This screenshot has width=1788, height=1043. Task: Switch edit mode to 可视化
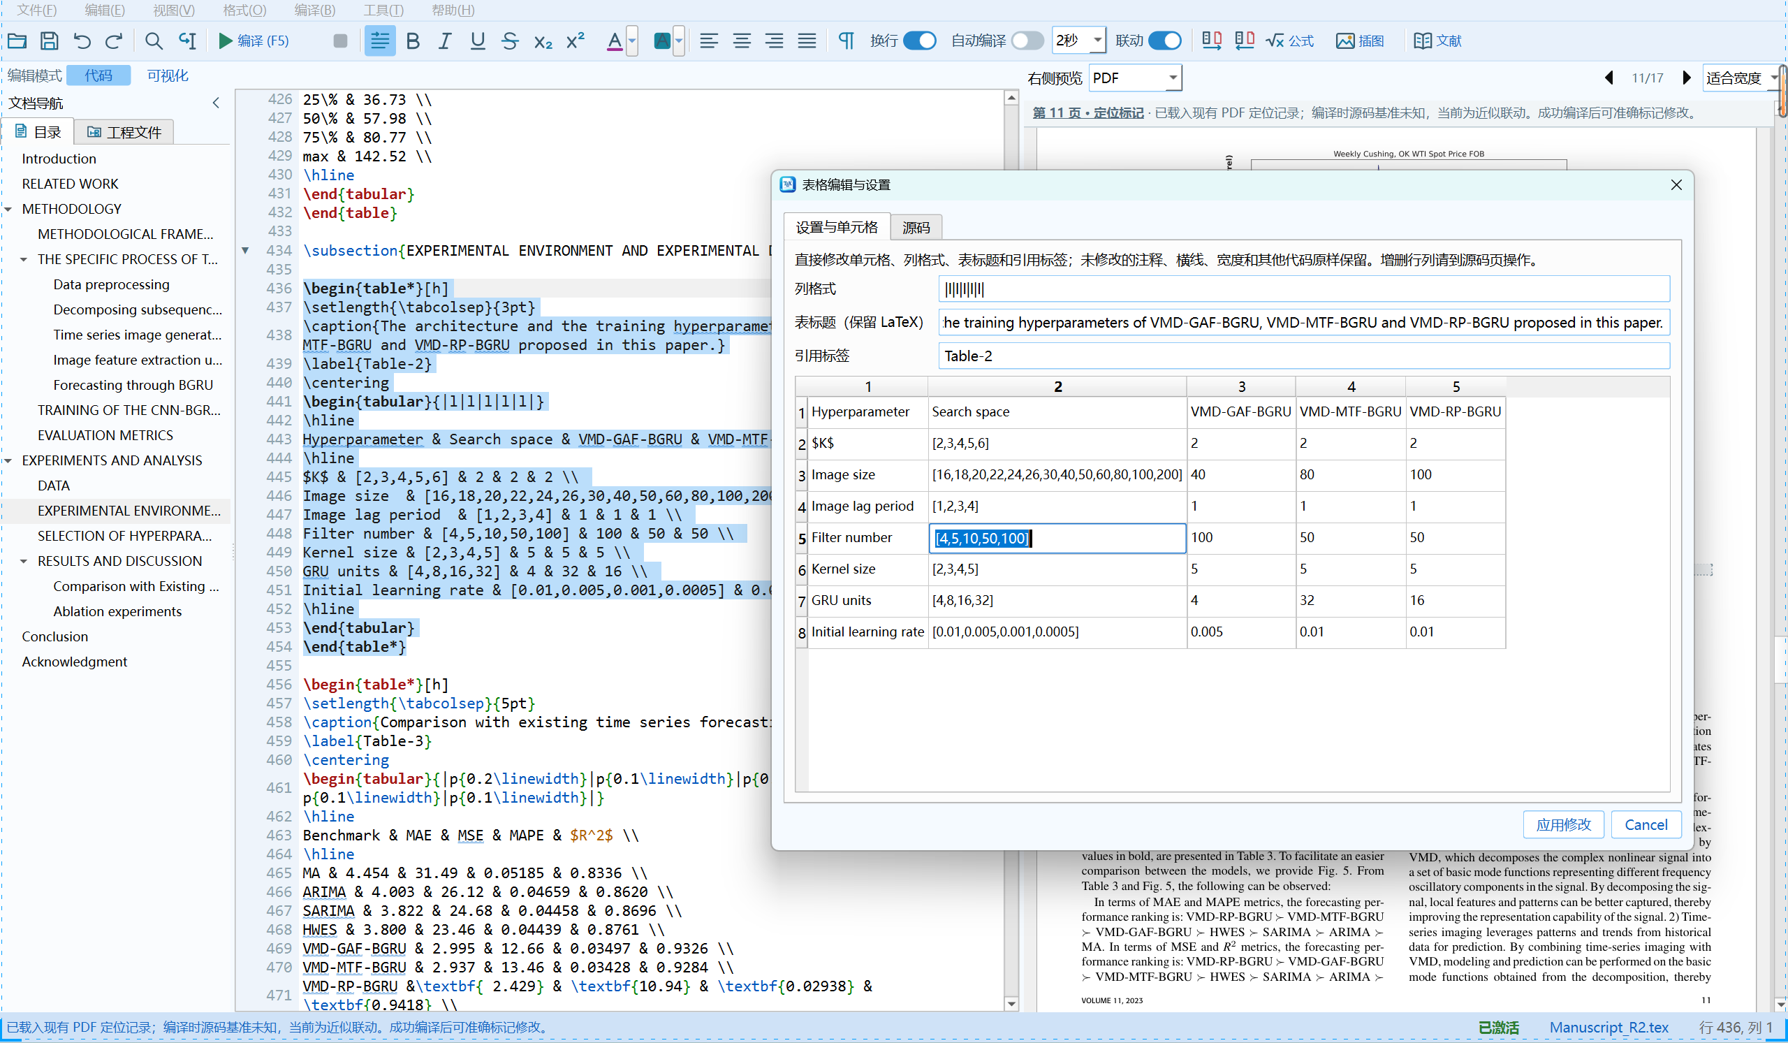click(168, 75)
